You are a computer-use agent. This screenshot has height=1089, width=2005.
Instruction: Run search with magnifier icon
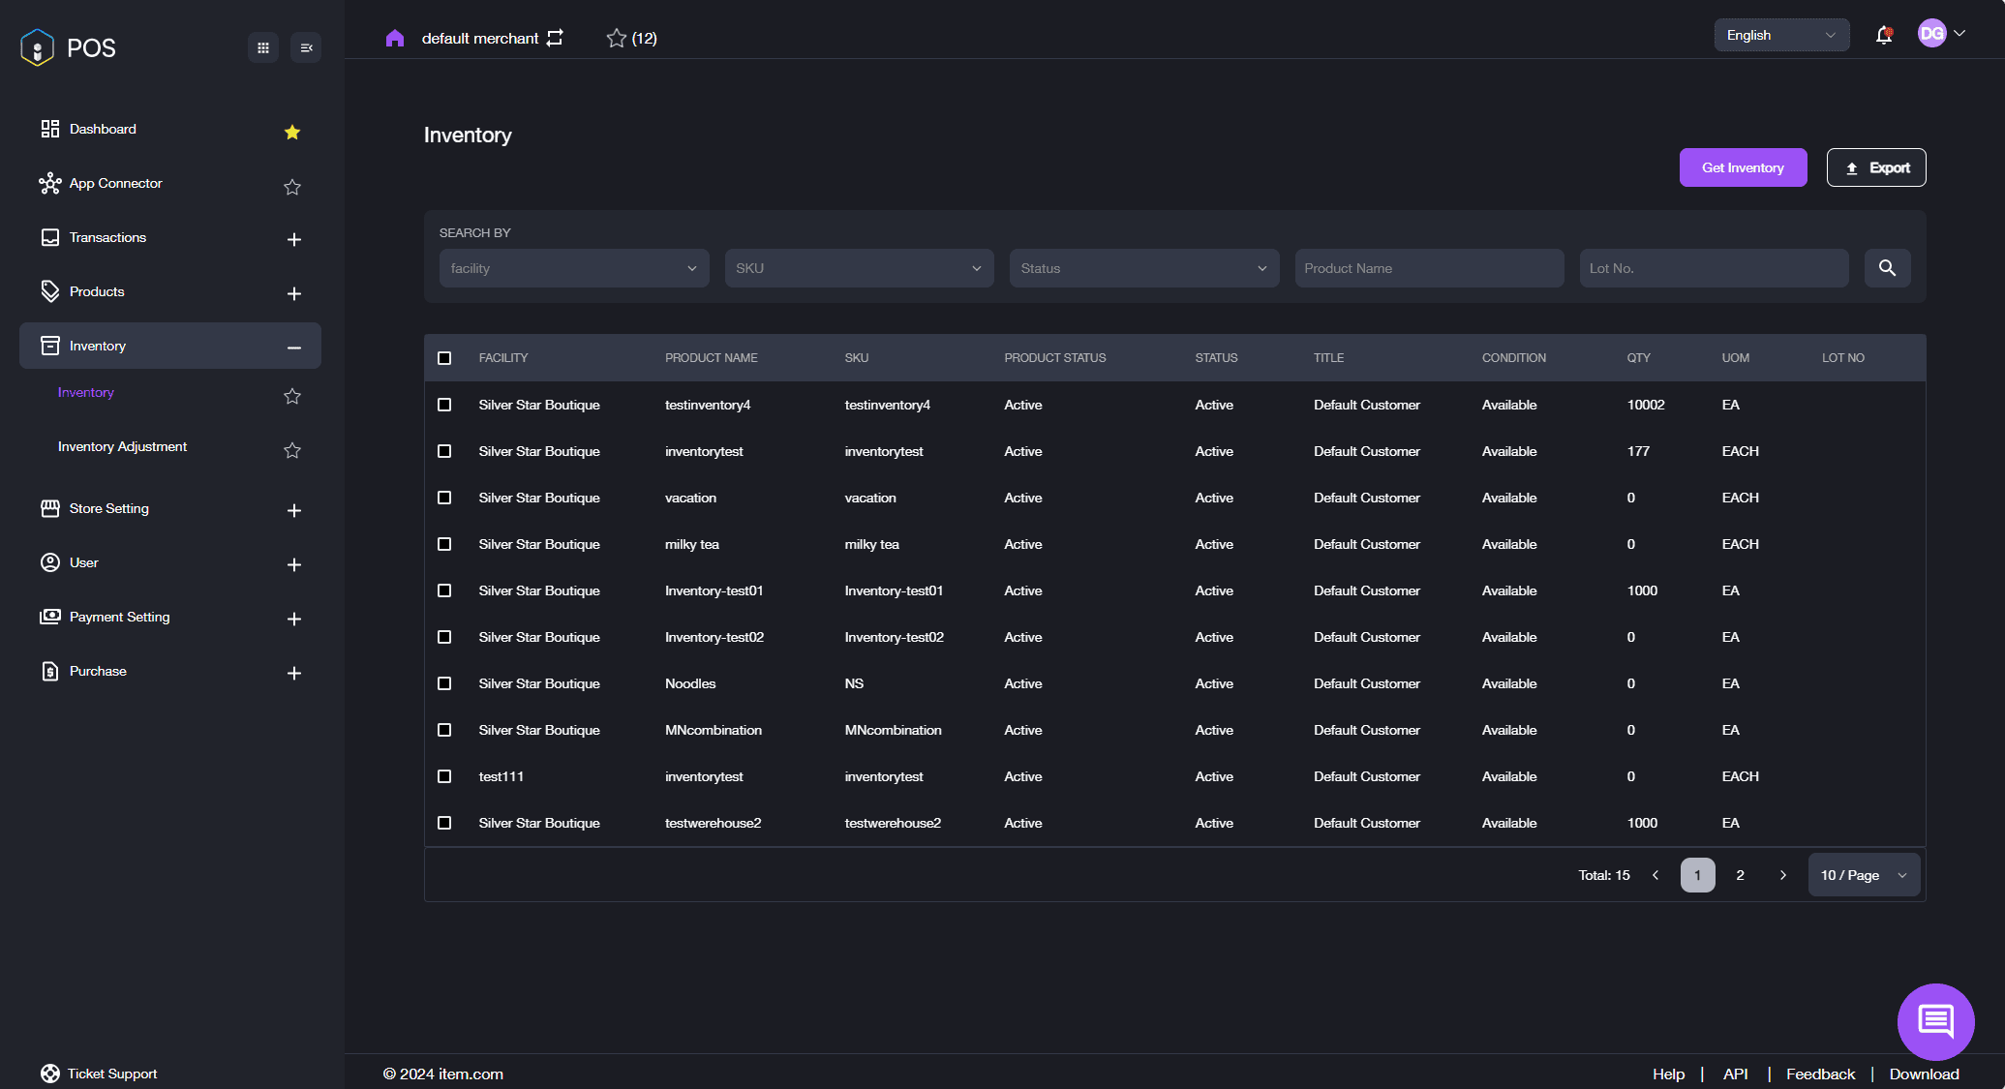point(1887,268)
